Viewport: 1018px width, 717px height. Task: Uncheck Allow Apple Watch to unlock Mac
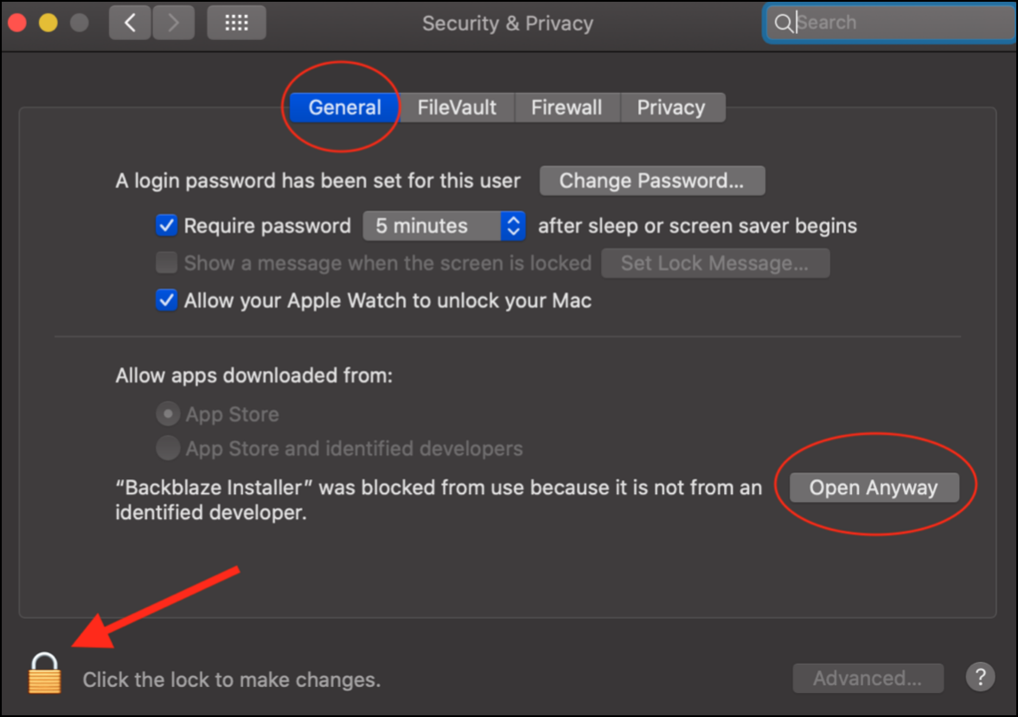(166, 300)
